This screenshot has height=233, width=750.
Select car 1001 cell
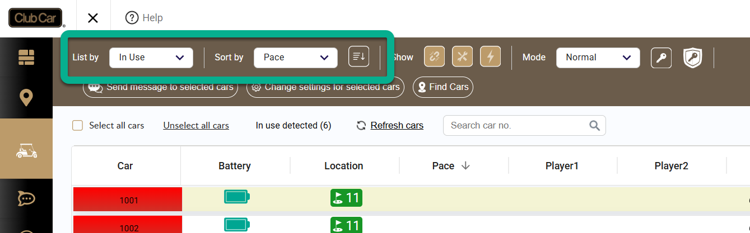(x=128, y=199)
